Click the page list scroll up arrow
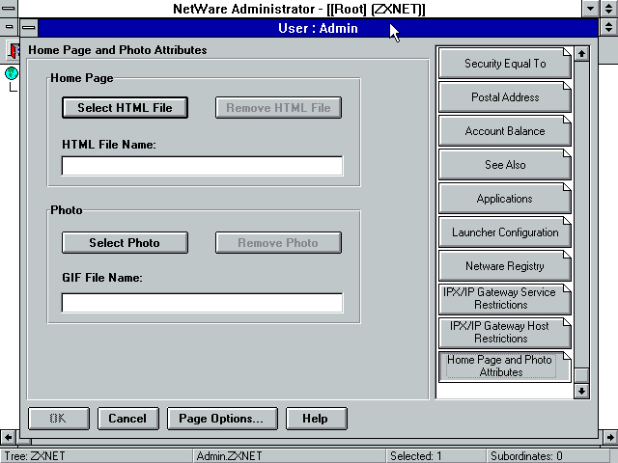Screen dimensions: 618x463 [581, 54]
